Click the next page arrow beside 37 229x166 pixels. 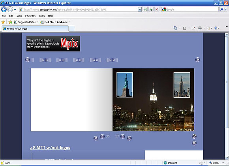coord(122,136)
